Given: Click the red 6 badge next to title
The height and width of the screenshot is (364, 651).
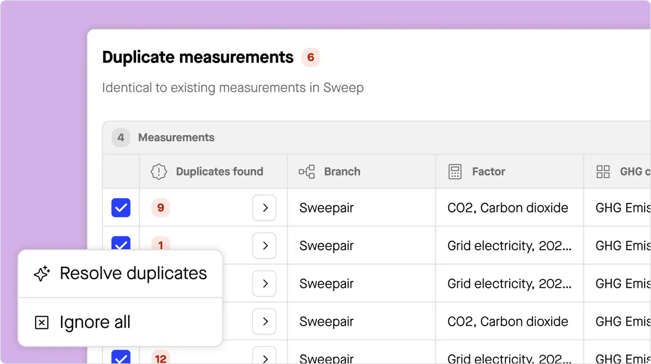Looking at the screenshot, I should pyautogui.click(x=310, y=57).
